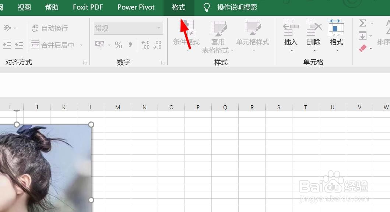Select column Q header
This screenshot has width=390, height=212.
[x=225, y=107]
